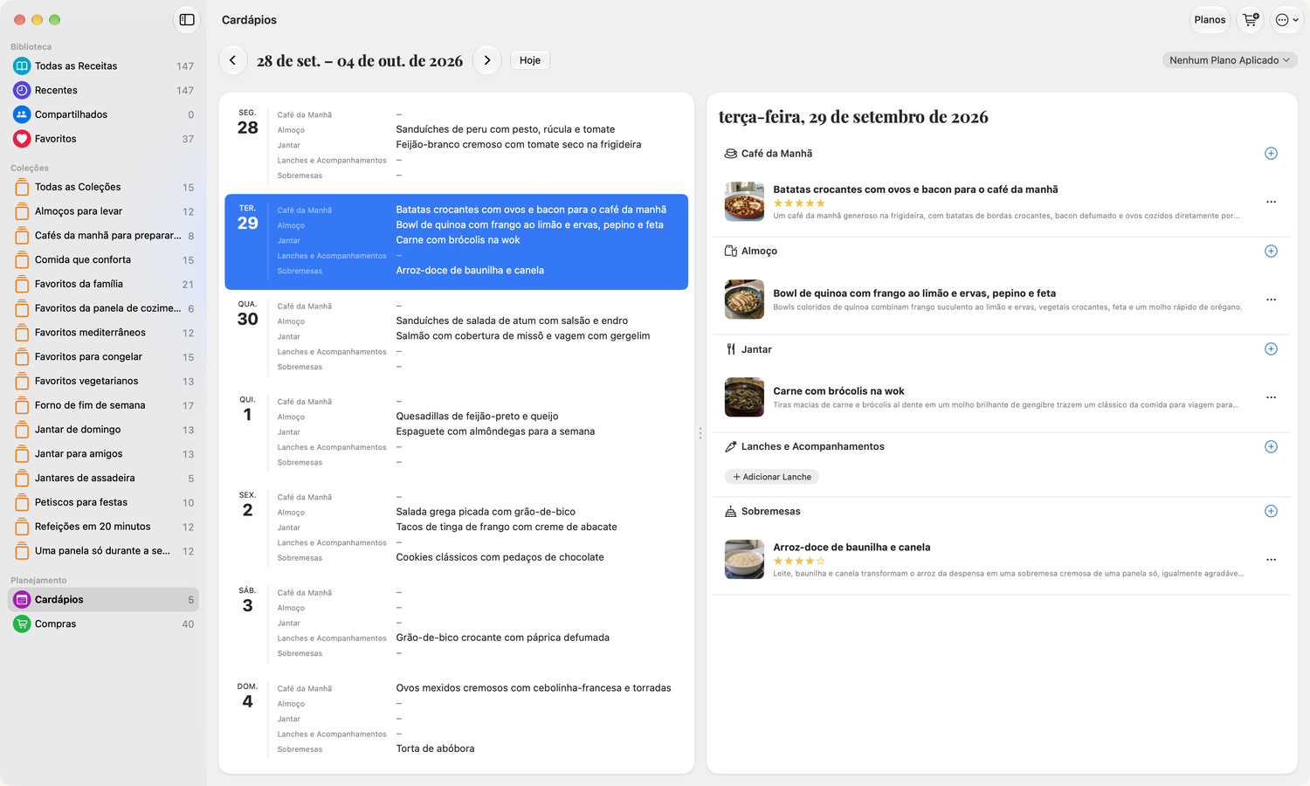Click Torta de abóbora on Sunday

pos(435,748)
